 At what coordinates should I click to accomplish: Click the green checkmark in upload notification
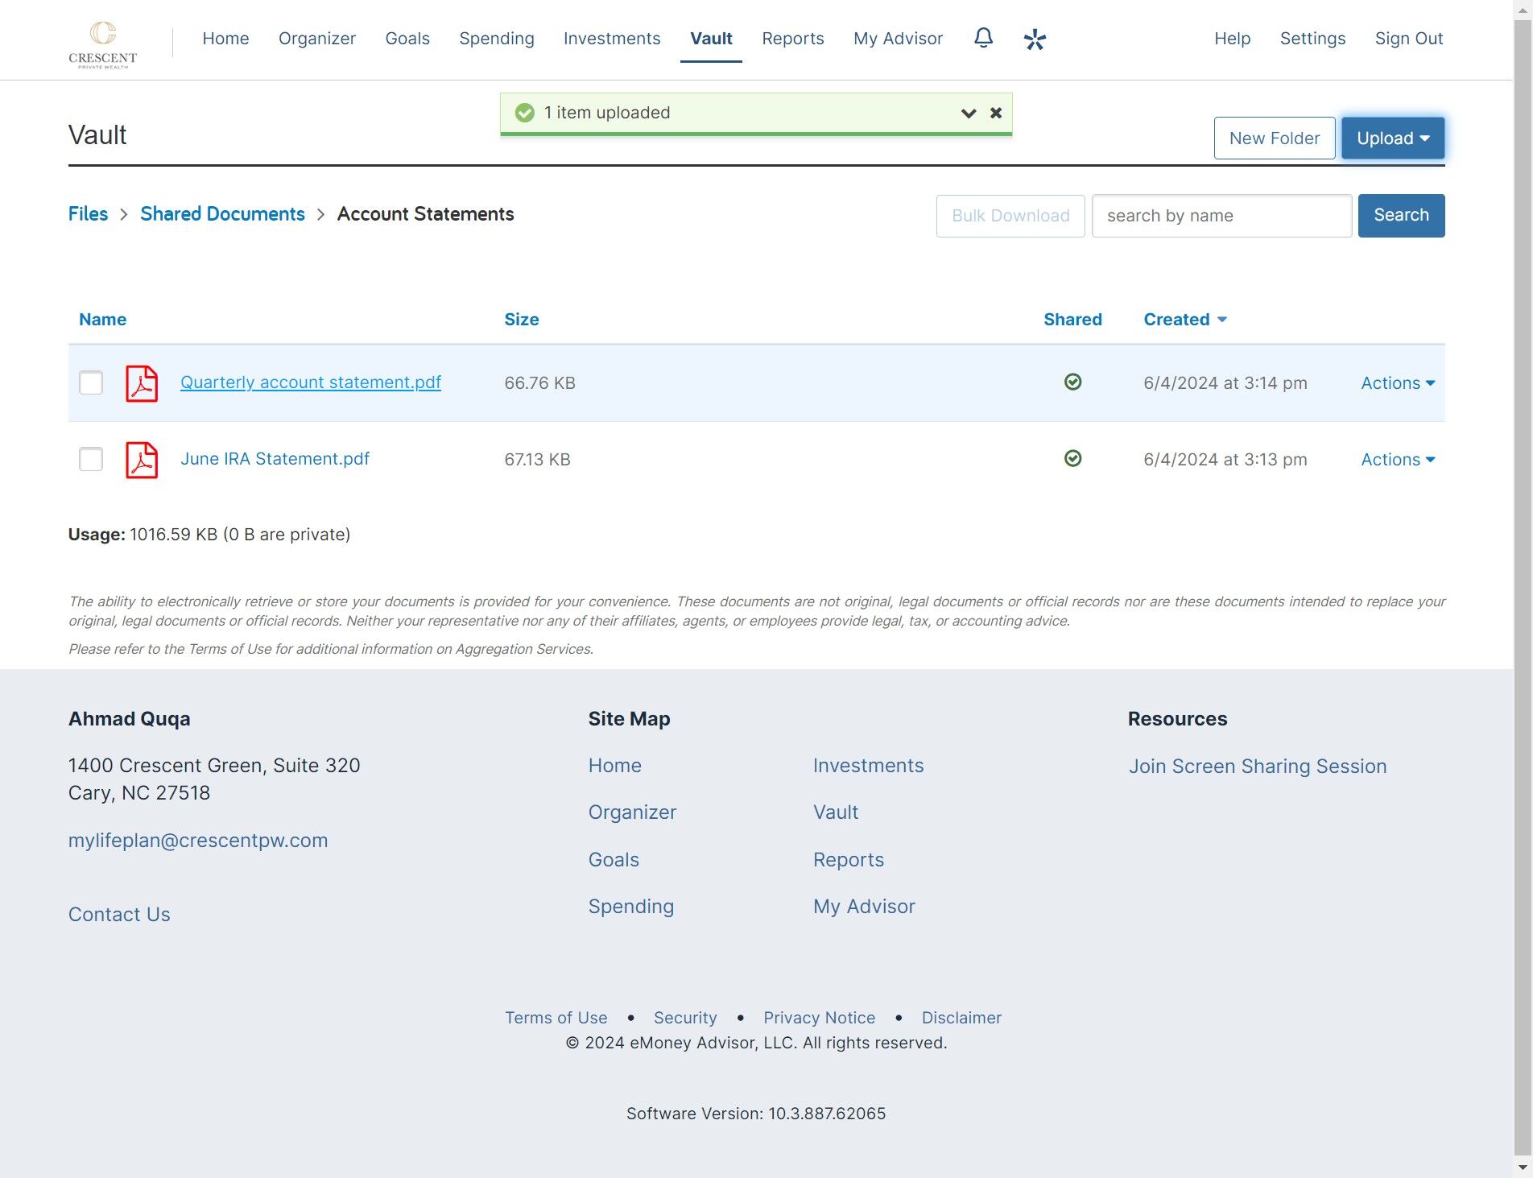[x=525, y=113]
